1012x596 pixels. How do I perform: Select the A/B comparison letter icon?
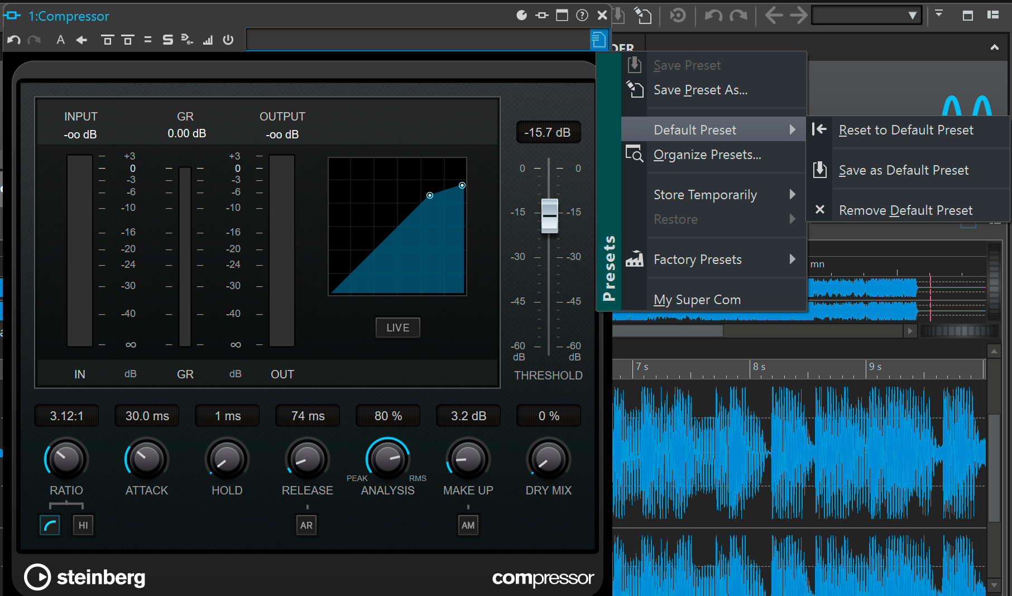click(60, 40)
